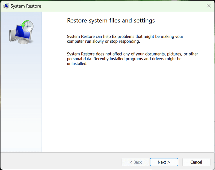The width and height of the screenshot is (215, 170).
Task: Click the "Restore system files and settings" heading
Action: (x=111, y=21)
